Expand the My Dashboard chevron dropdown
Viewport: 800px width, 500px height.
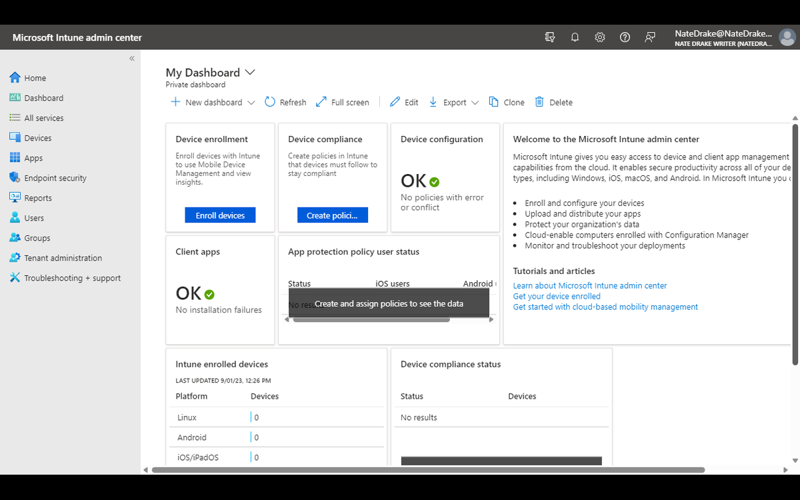251,72
